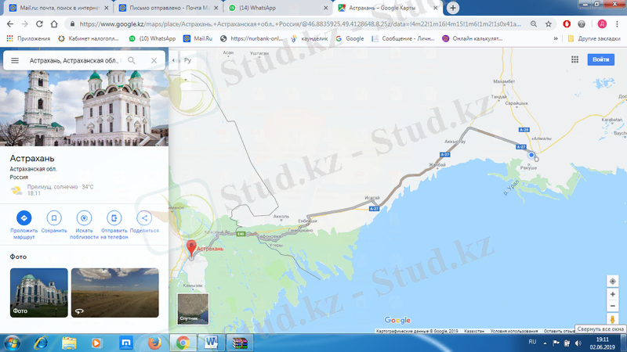Click the my location target button
Viewport: 627px width, 352px height.
point(612,281)
